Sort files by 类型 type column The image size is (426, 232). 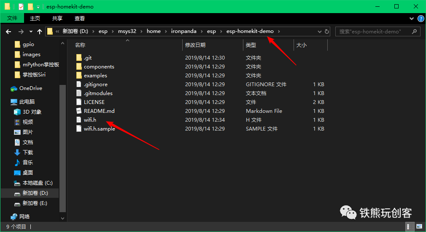click(268, 45)
